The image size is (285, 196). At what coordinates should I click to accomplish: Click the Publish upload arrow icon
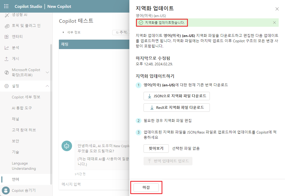tap(7, 59)
